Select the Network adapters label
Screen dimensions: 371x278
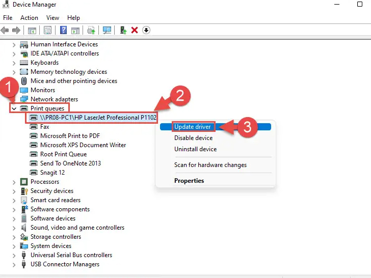54,99
